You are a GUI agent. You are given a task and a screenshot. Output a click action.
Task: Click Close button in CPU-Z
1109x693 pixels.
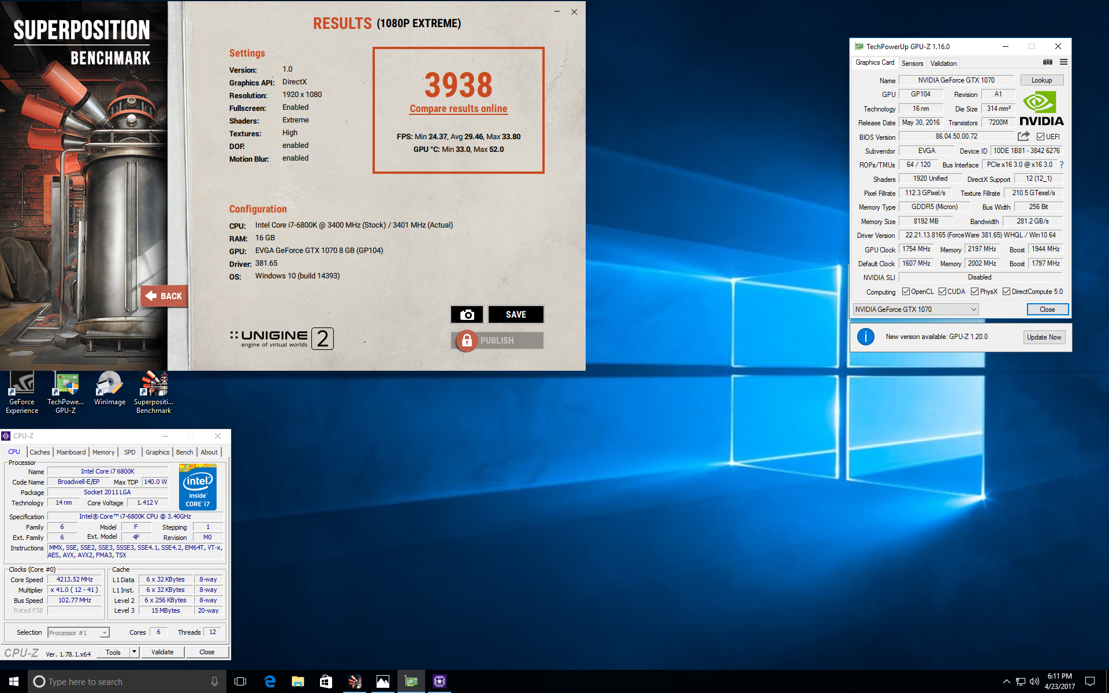pyautogui.click(x=207, y=651)
